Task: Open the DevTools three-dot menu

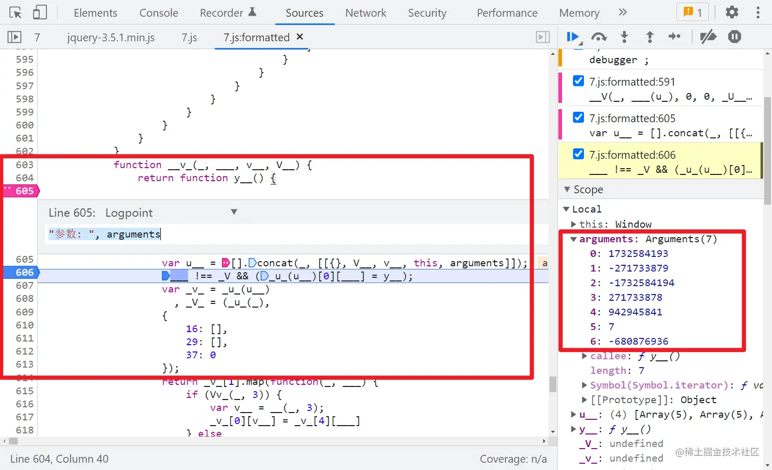Action: [758, 13]
